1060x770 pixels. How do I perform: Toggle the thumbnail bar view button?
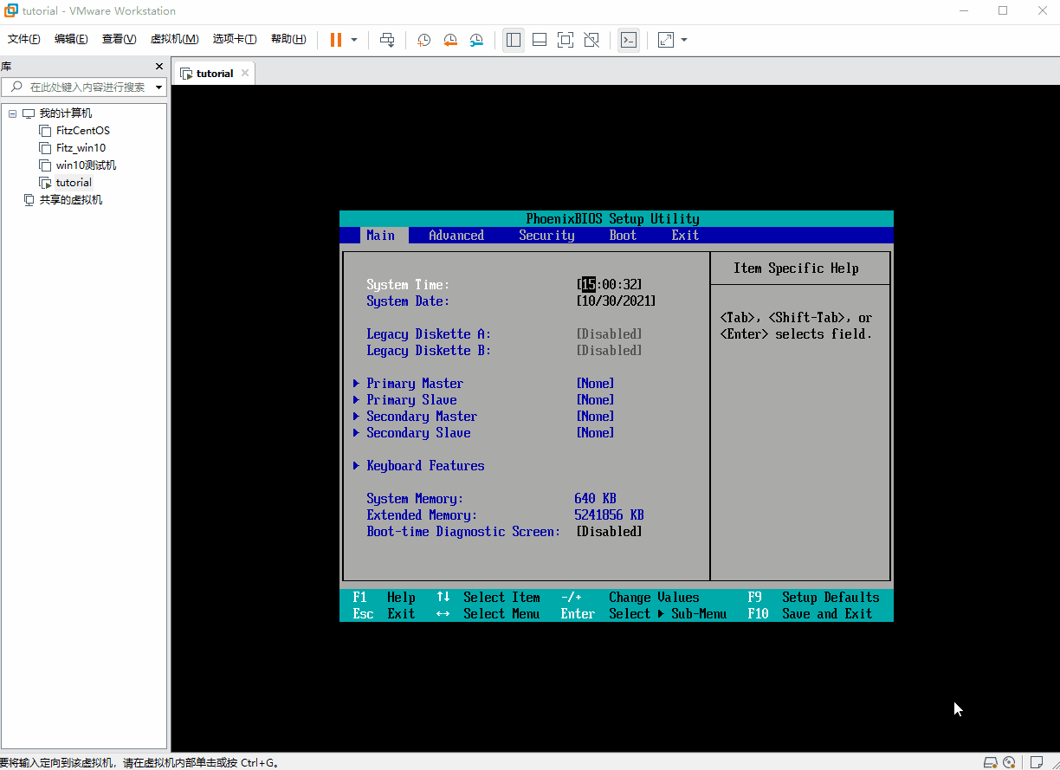click(540, 40)
